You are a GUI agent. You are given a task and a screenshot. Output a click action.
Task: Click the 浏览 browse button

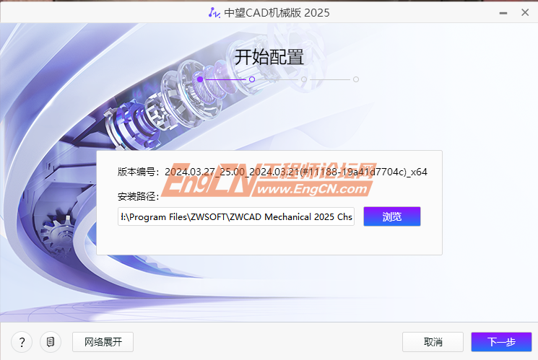click(x=392, y=216)
